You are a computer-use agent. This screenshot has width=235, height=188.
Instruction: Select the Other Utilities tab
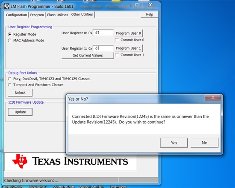click(x=82, y=15)
